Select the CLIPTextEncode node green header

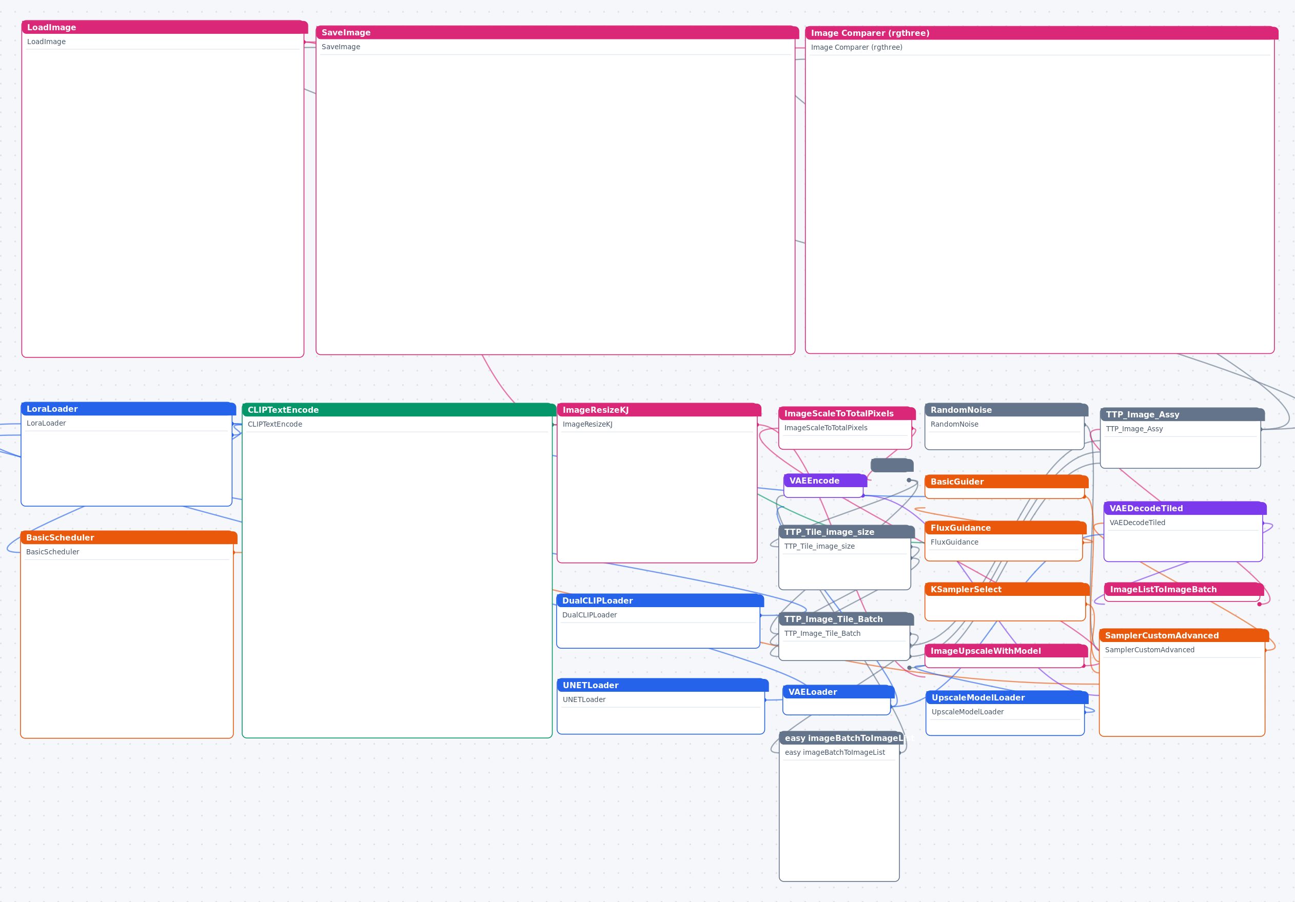pos(399,410)
